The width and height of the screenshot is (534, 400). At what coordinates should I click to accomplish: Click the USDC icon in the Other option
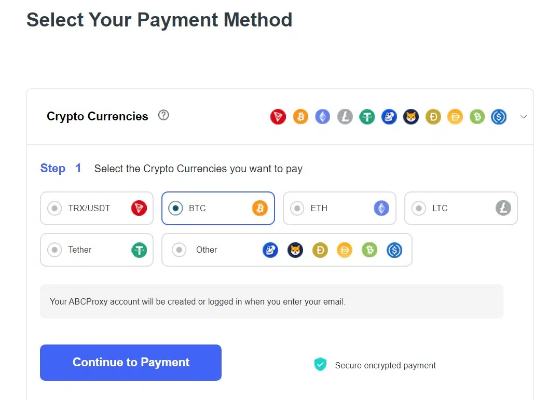click(394, 250)
